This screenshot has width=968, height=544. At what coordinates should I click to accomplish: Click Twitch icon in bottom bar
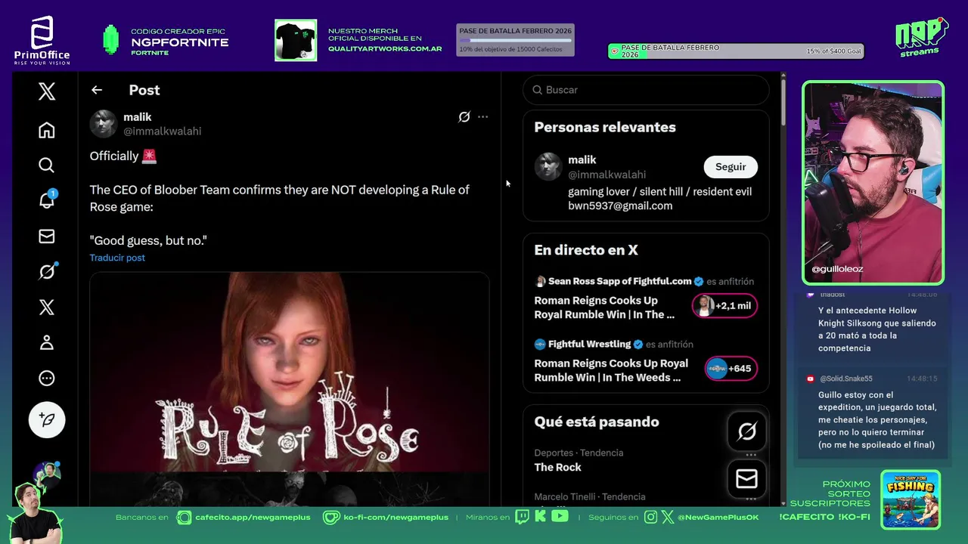click(x=523, y=517)
